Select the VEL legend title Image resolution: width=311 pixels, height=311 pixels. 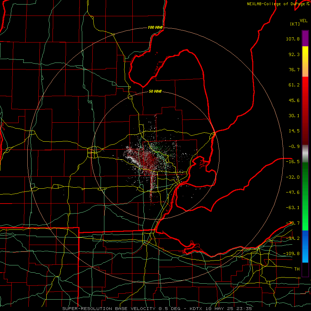pyautogui.click(x=303, y=21)
